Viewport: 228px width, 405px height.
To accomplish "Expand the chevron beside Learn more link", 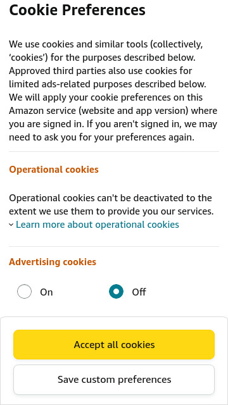I will pos(11,225).
